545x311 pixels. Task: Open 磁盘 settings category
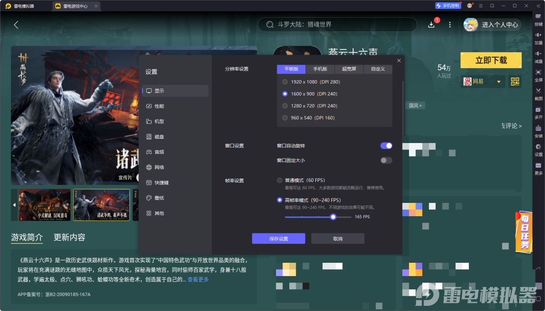[175, 137]
